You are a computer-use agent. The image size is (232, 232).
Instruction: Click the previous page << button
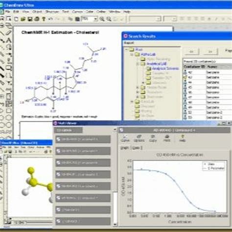click(192, 51)
